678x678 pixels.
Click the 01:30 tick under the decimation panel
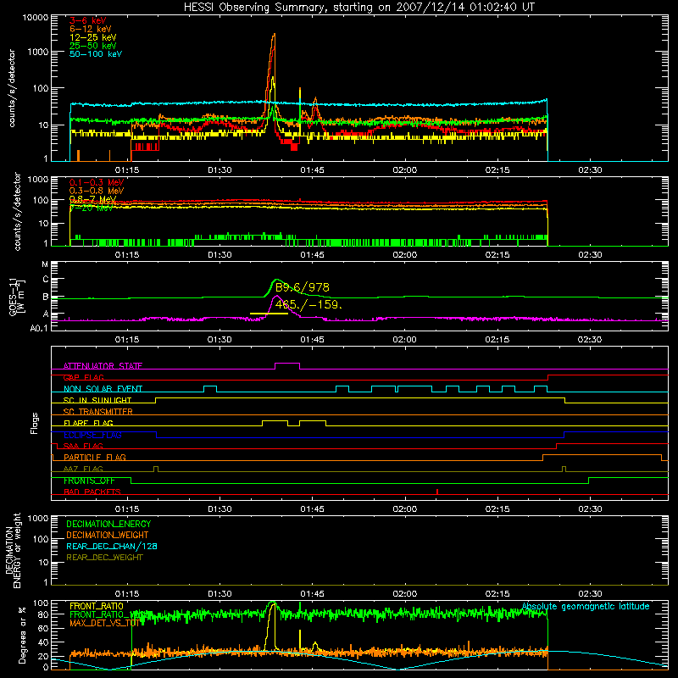(220, 594)
